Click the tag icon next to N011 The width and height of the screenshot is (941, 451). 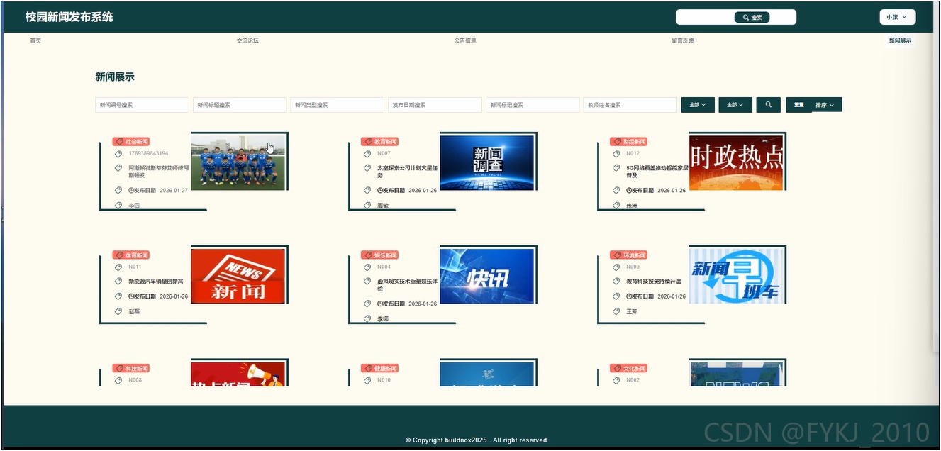click(118, 267)
